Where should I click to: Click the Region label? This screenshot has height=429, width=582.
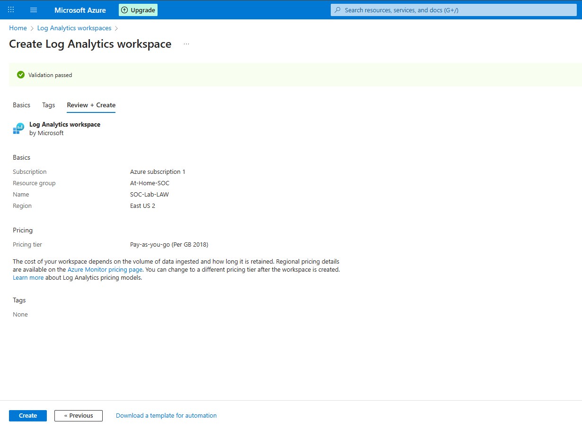pos(22,206)
